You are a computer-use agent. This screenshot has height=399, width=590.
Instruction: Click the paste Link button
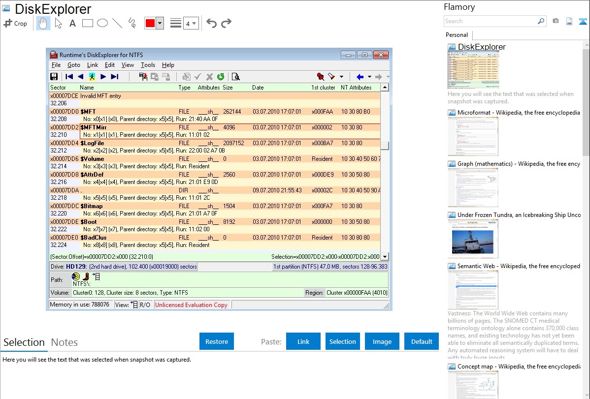pos(303,341)
